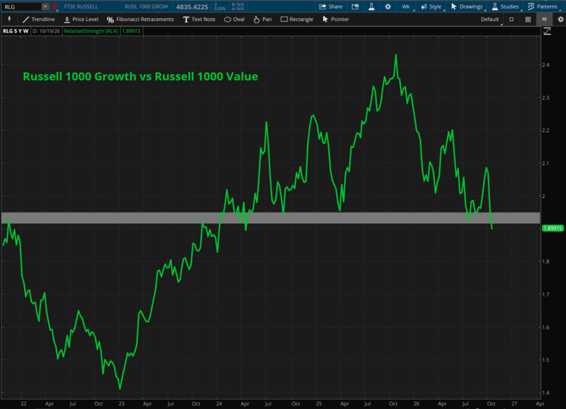Click the highlighted toolbar toggle icon

coord(544,20)
